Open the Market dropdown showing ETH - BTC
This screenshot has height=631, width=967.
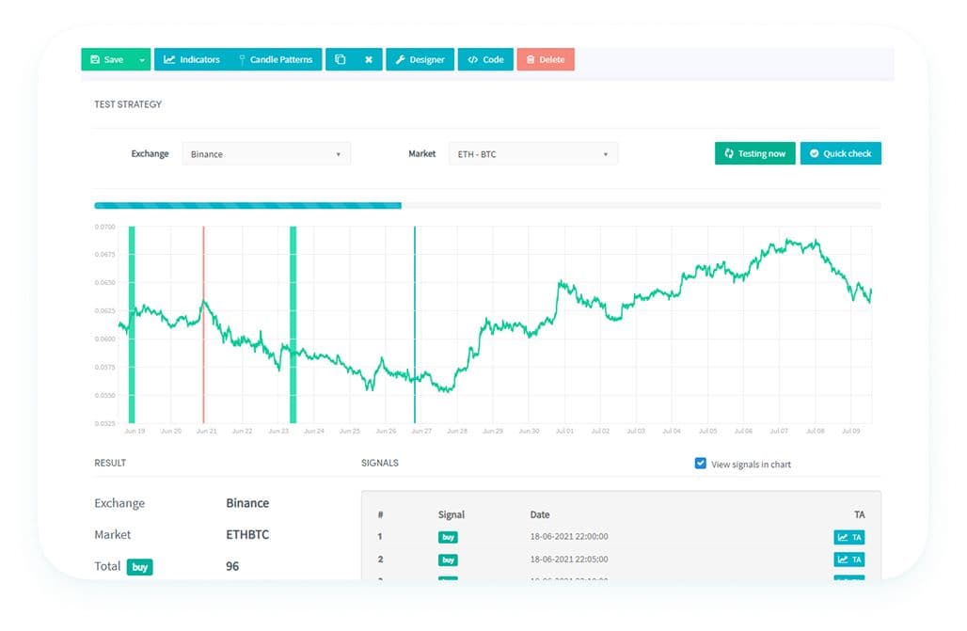[532, 153]
